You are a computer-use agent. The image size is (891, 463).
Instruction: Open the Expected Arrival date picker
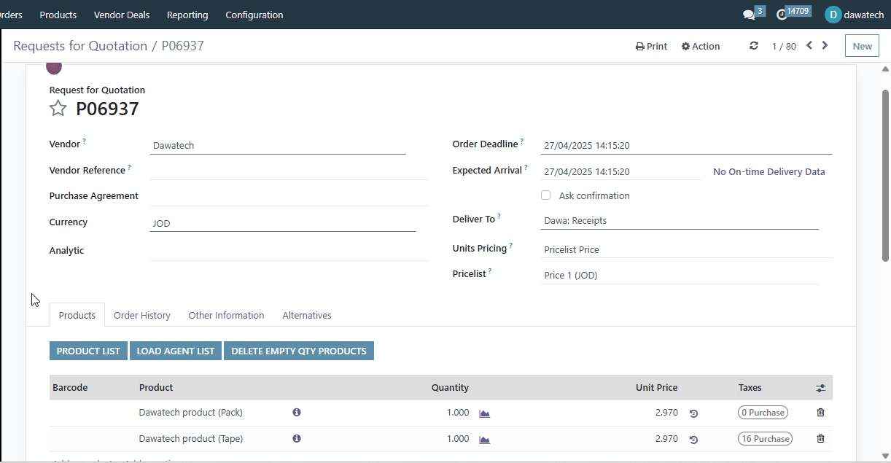coord(621,172)
